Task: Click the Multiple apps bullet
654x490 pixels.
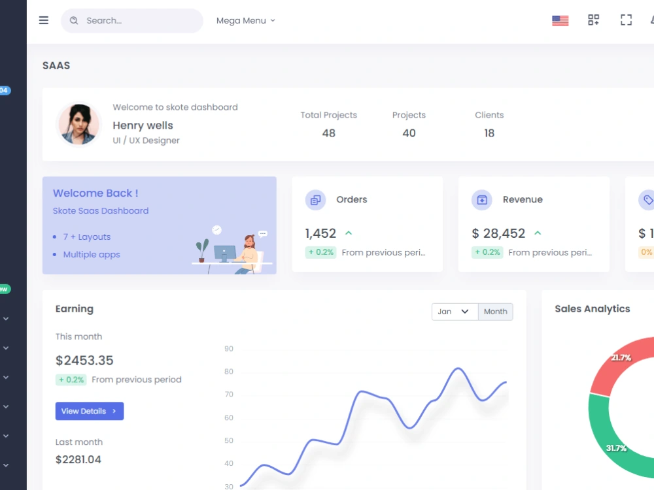Action: click(x=92, y=255)
